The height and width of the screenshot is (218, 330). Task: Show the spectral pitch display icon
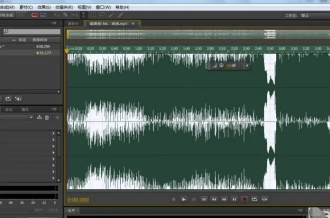[x=43, y=15]
